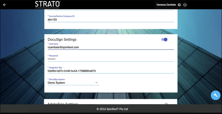Disable the DocuSign Settings toggle
The image size is (222, 114).
(x=164, y=39)
